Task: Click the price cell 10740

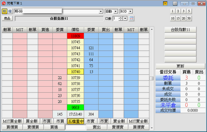Action: coord(75,71)
